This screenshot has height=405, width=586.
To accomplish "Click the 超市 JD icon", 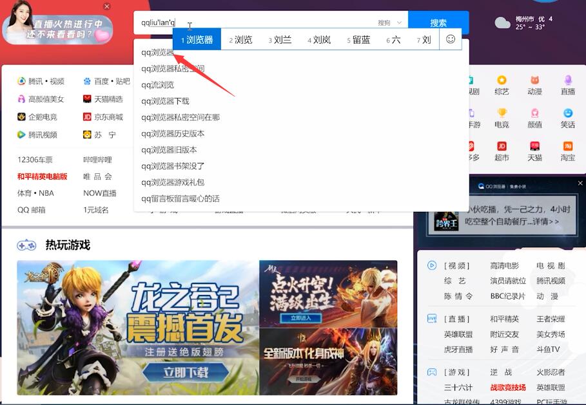I will tap(502, 146).
